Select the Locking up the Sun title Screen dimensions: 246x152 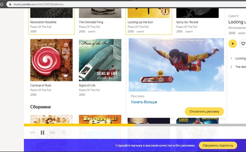pos(140,22)
